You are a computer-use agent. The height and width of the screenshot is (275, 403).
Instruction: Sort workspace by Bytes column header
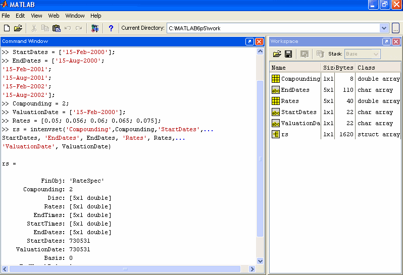[345, 68]
